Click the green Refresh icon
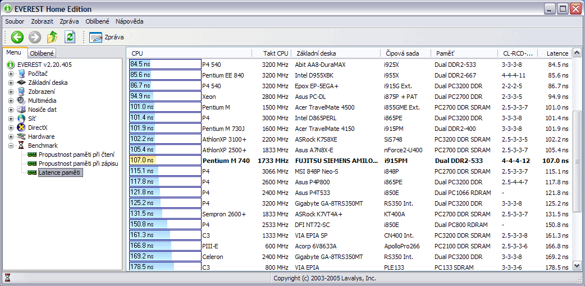The width and height of the screenshot is (585, 286). [x=70, y=37]
